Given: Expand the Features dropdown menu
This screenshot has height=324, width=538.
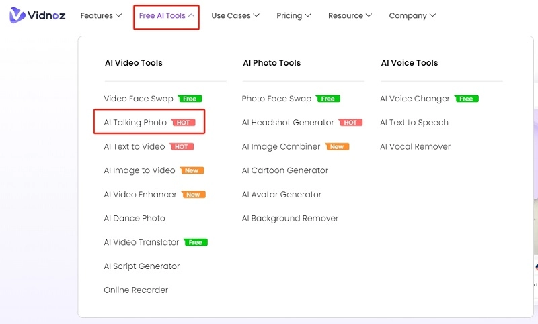Looking at the screenshot, I should 101,15.
